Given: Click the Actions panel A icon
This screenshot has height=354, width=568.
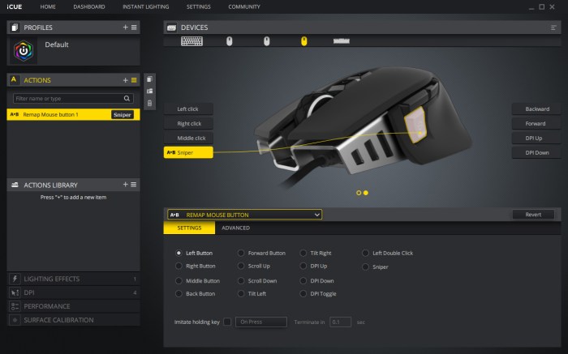Looking at the screenshot, I should click(x=14, y=80).
